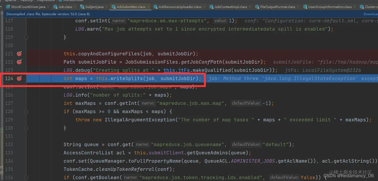Image resolution: width=378 pixels, height=181 pixels.
Task: Remove the breakpoint on line 124
Action: (x=19, y=79)
